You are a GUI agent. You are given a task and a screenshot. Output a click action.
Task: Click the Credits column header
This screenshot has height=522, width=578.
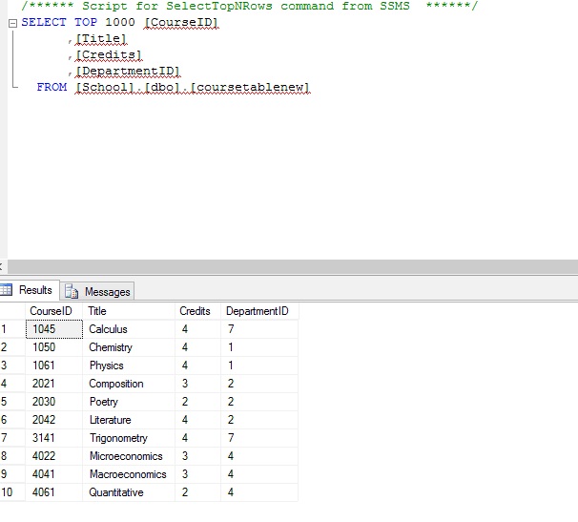(197, 311)
